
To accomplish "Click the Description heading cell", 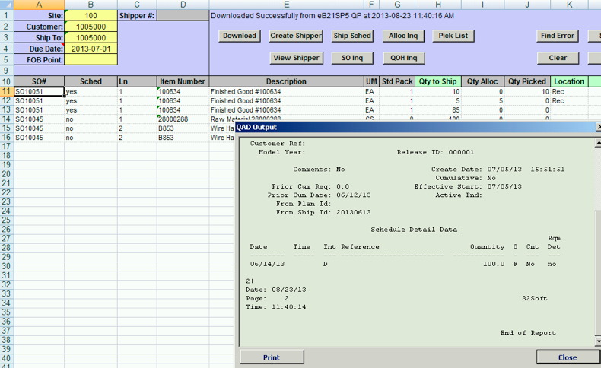I will point(286,81).
